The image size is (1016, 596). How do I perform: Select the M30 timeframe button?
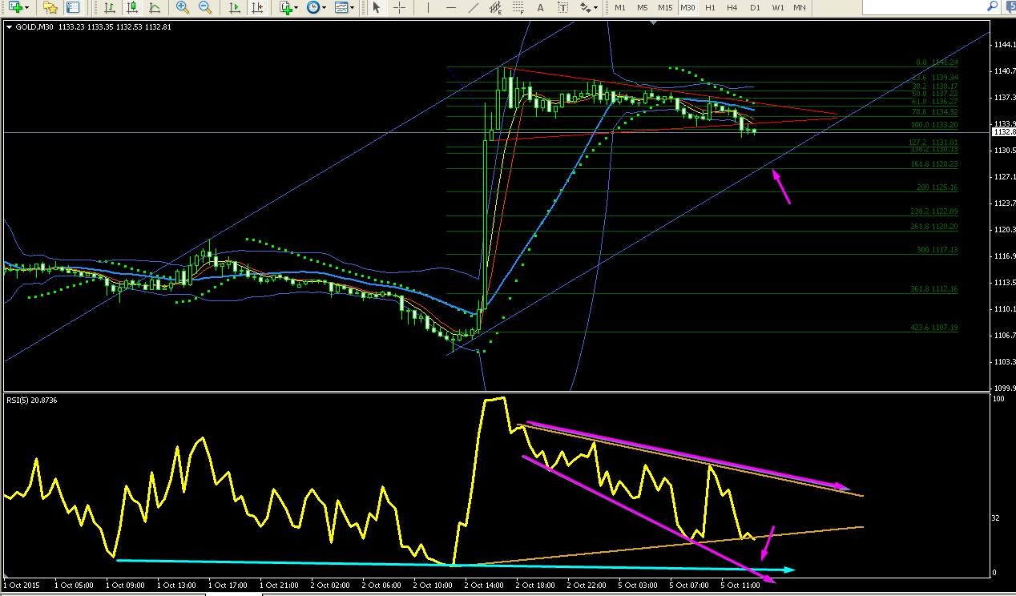tap(687, 7)
